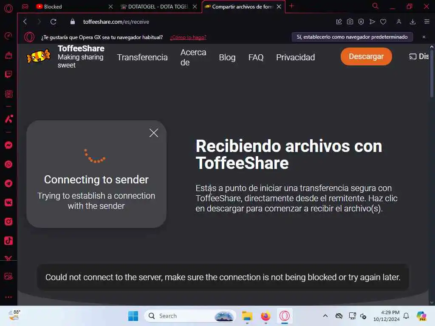Open WhatsApp in sidebar

(x=8, y=164)
